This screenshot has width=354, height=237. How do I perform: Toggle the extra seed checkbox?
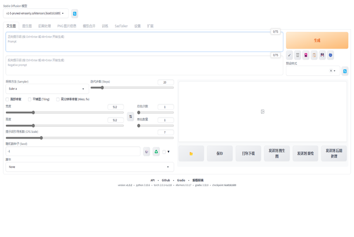[164, 152]
